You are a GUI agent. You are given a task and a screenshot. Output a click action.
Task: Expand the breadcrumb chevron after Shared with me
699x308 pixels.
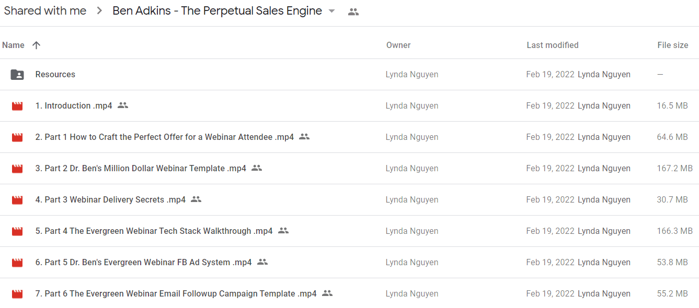(x=99, y=11)
